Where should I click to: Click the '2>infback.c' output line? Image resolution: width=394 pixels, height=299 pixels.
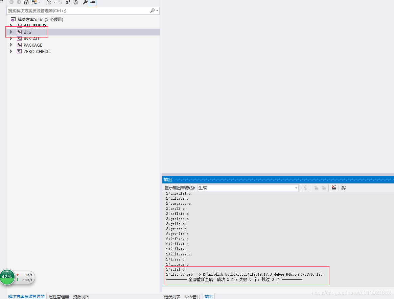click(178, 239)
